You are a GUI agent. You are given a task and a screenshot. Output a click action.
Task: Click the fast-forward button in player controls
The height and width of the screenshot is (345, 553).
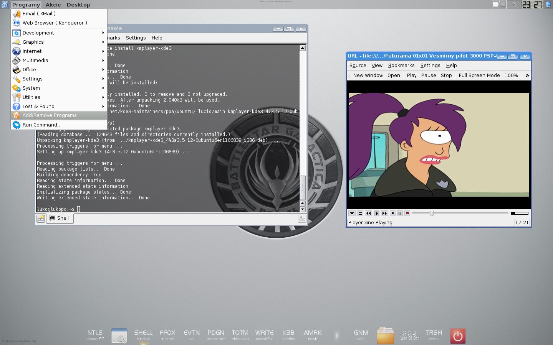pos(384,213)
